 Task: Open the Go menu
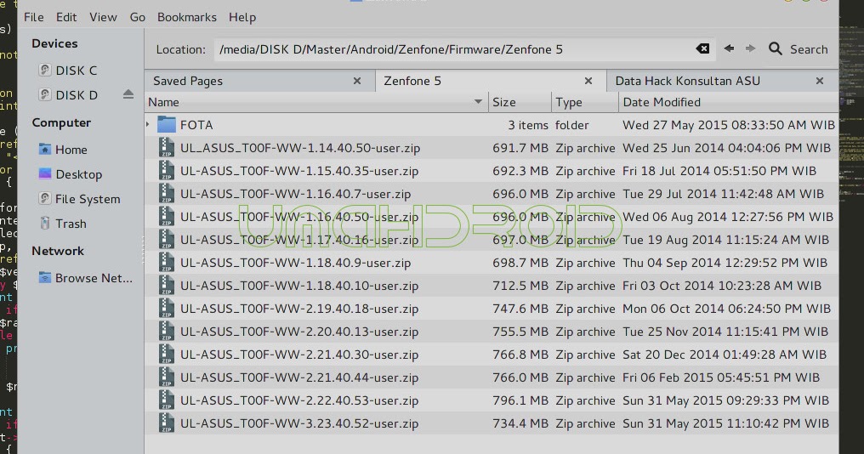click(x=137, y=17)
